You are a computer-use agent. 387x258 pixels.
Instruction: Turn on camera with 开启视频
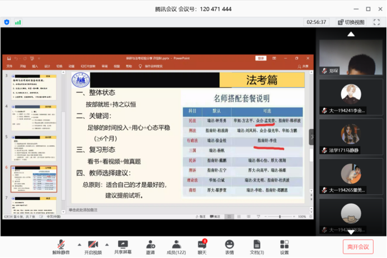pyautogui.click(x=93, y=246)
